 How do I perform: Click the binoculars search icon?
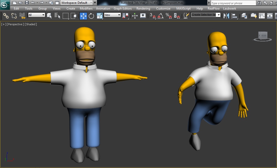259,3
